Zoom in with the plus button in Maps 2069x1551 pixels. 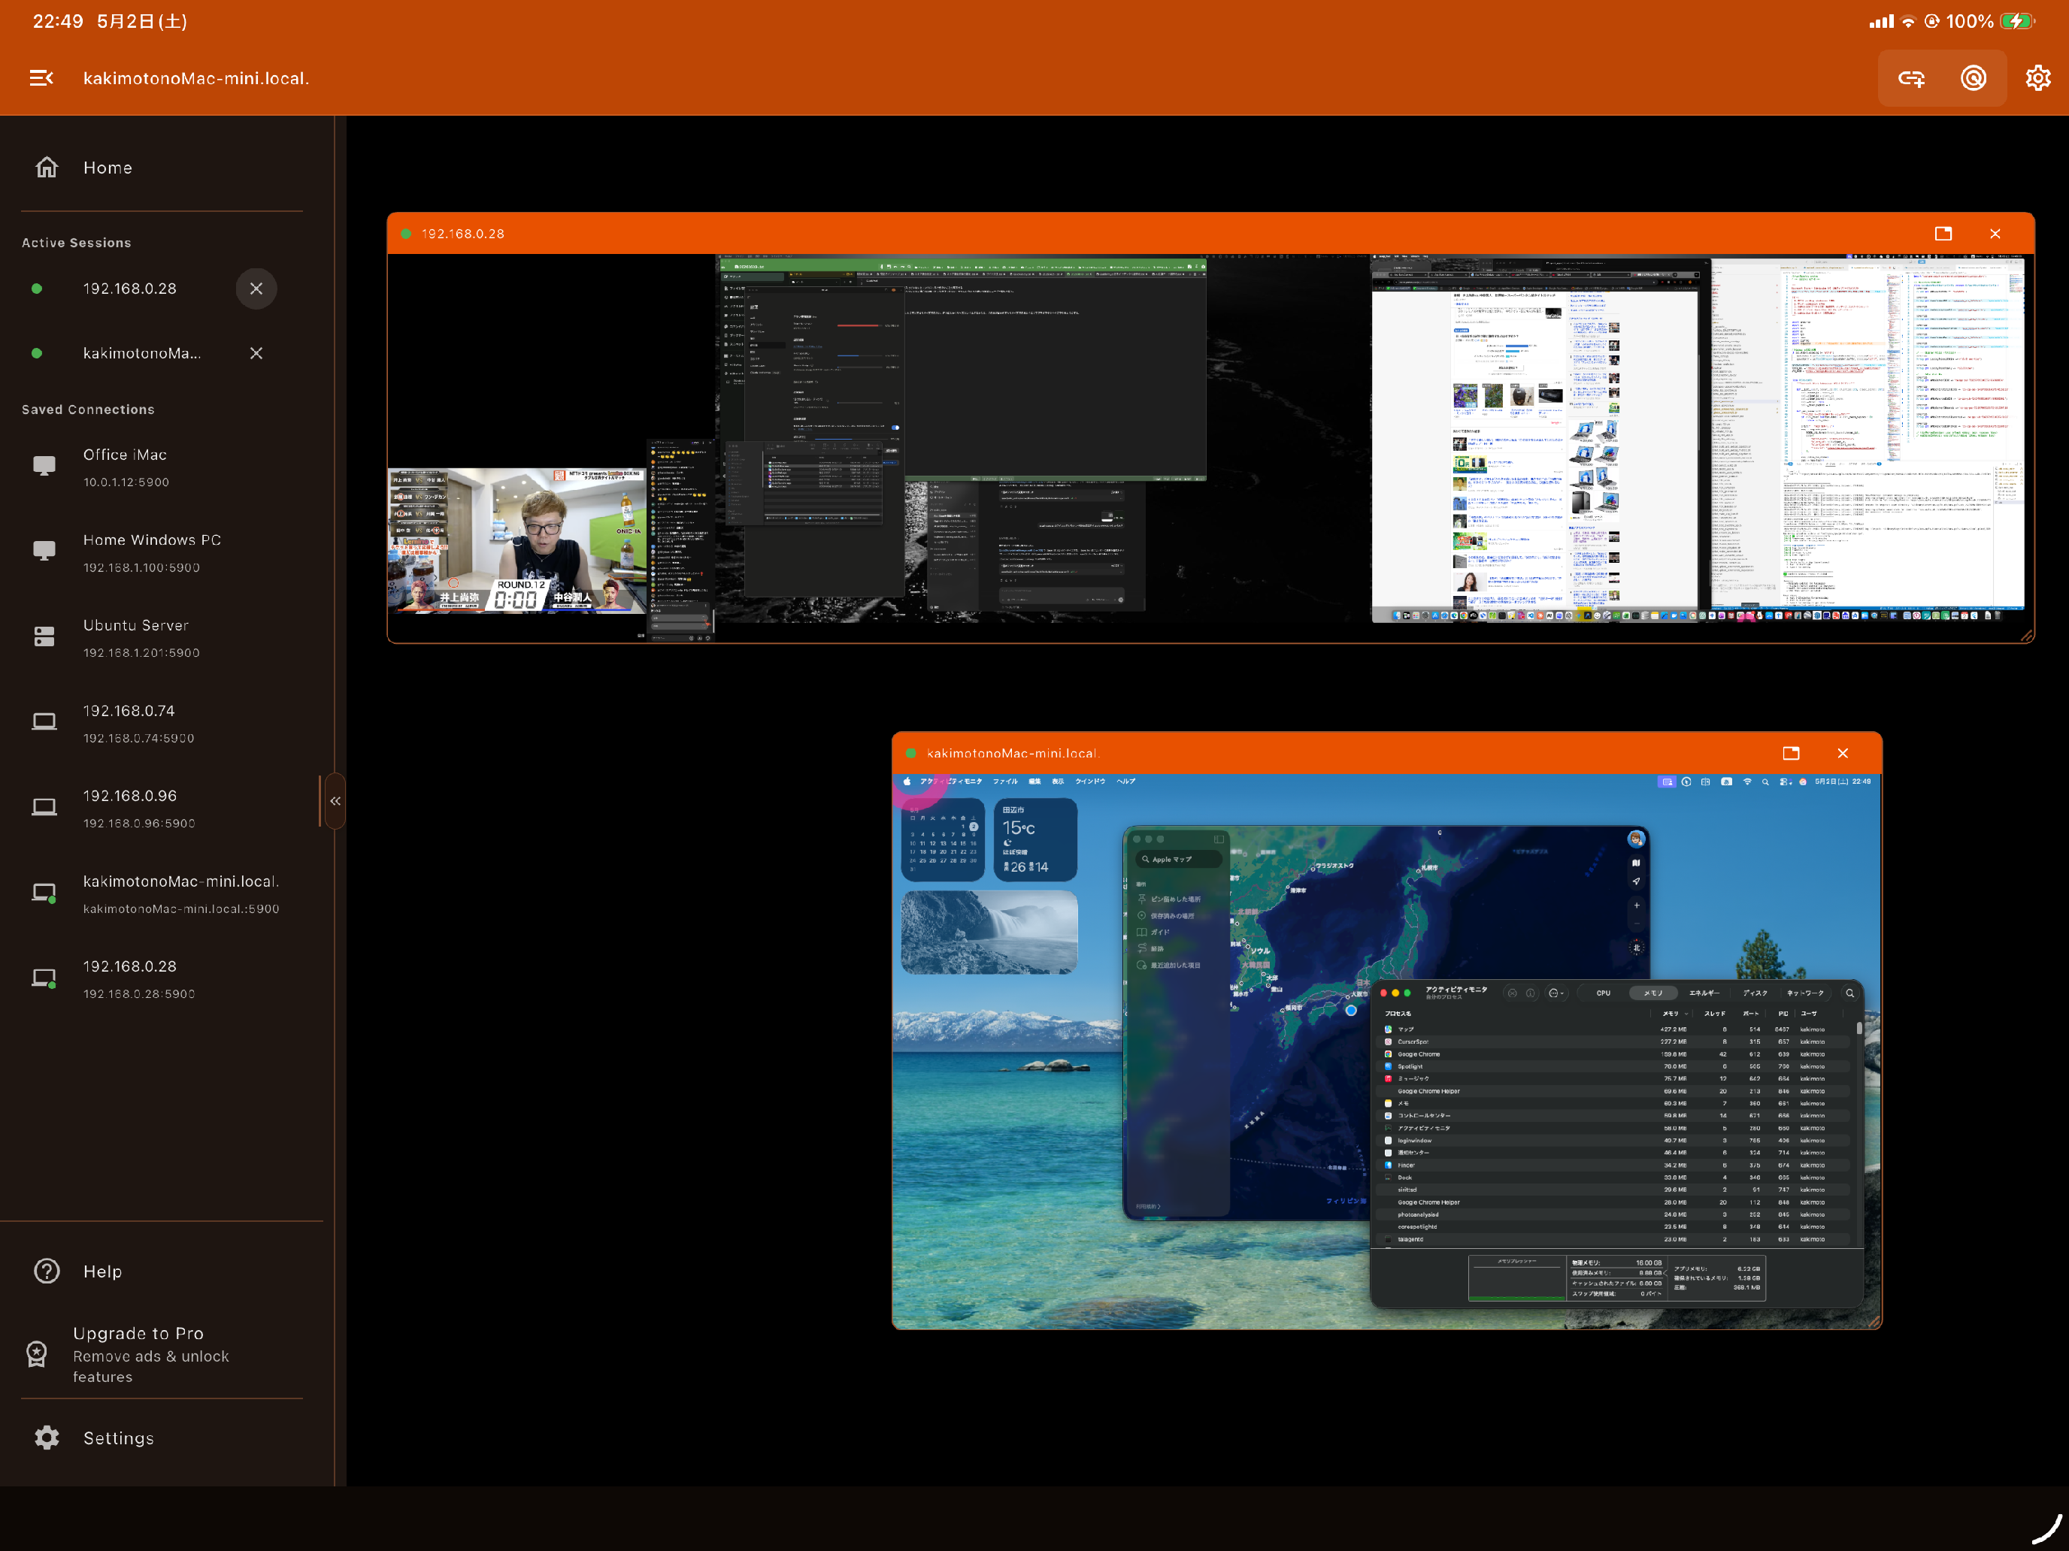click(1636, 905)
